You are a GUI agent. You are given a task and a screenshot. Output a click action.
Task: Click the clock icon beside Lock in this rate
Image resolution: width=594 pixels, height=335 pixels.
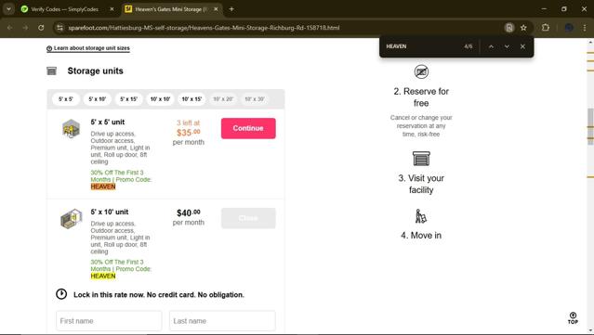pyautogui.click(x=61, y=294)
